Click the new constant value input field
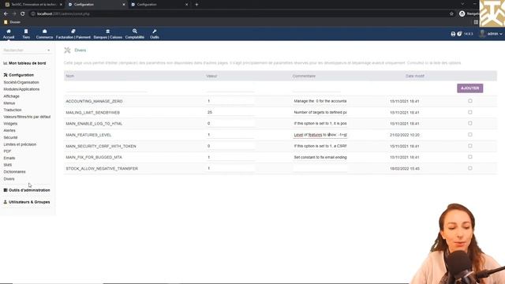 (230, 88)
